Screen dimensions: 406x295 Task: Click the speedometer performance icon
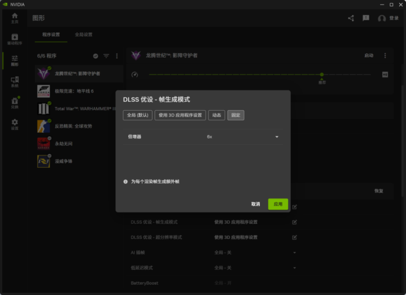[134, 75]
